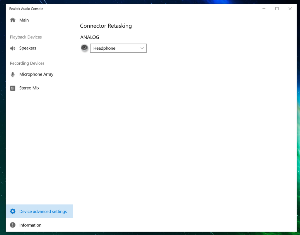Open the Headphone connector retasking dropdown
The width and height of the screenshot is (300, 235).
tap(118, 48)
